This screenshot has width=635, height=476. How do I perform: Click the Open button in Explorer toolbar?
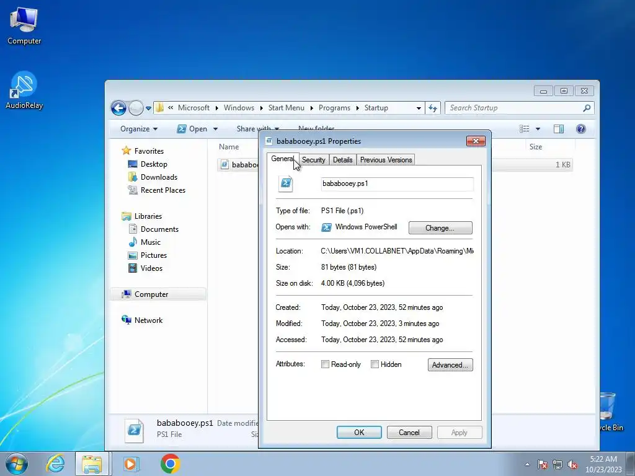(192, 129)
